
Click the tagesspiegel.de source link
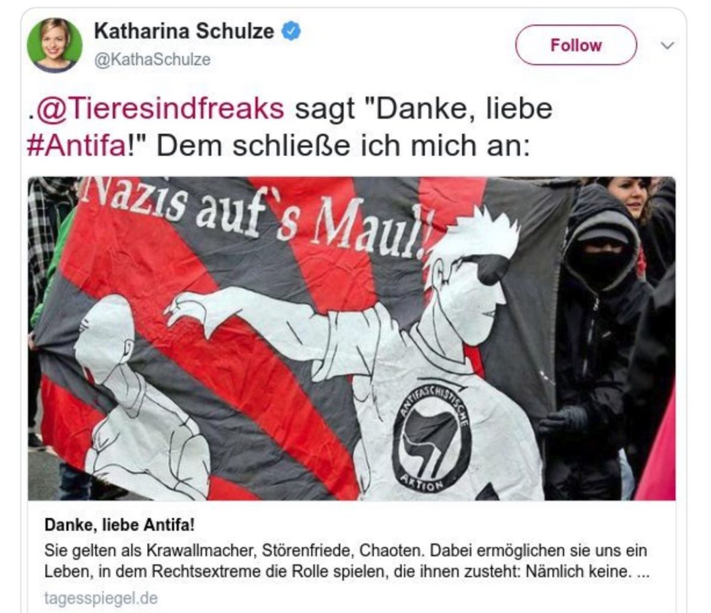[100, 598]
